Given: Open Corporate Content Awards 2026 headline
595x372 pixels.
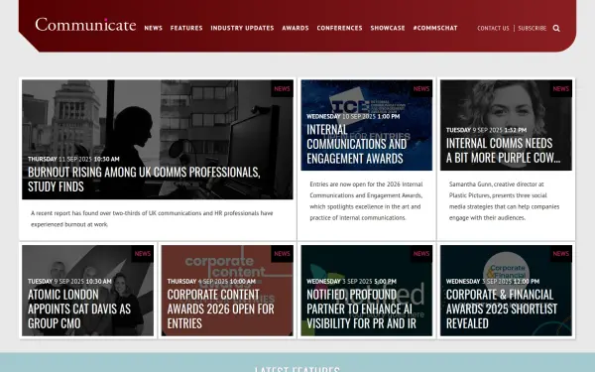Looking at the screenshot, I should 220,309.
